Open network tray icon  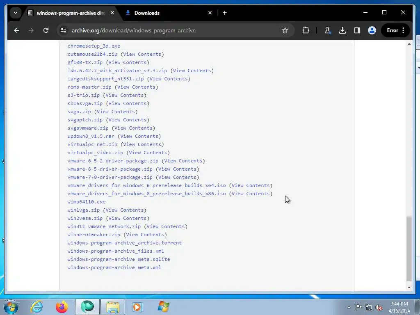(x=369, y=307)
